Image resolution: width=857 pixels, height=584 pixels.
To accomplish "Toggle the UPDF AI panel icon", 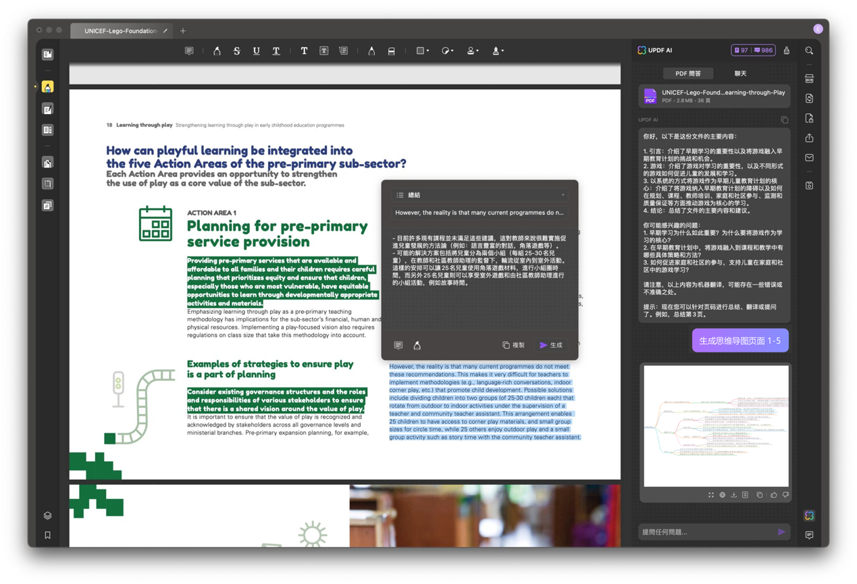I will tap(809, 516).
